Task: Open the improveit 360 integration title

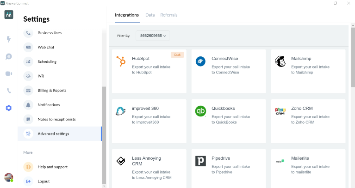Action: pos(145,109)
